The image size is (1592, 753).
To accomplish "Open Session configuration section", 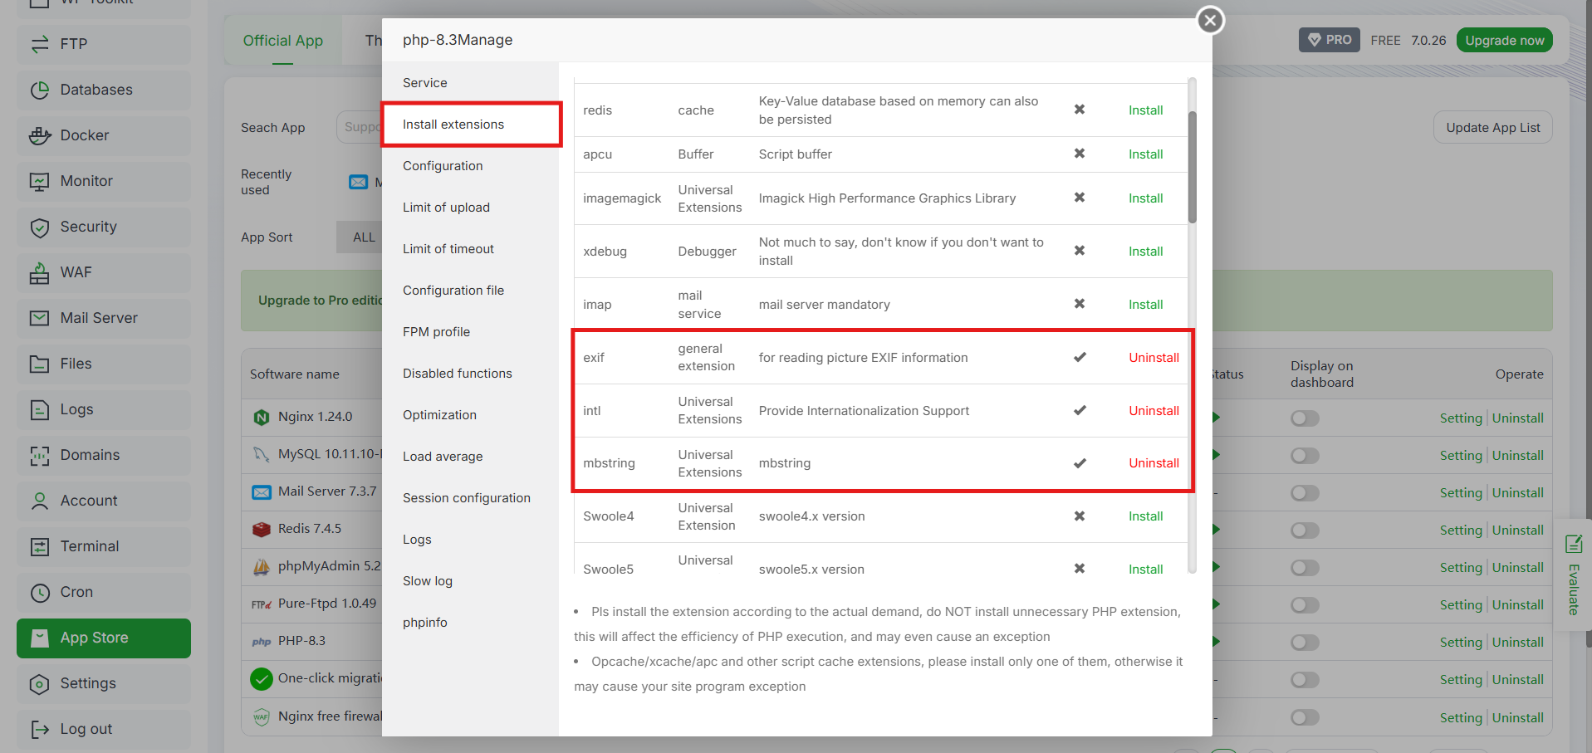I will [x=470, y=498].
